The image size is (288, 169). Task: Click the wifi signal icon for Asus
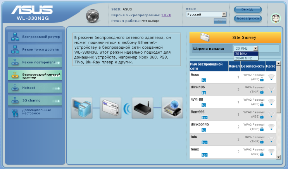[x=271, y=77]
